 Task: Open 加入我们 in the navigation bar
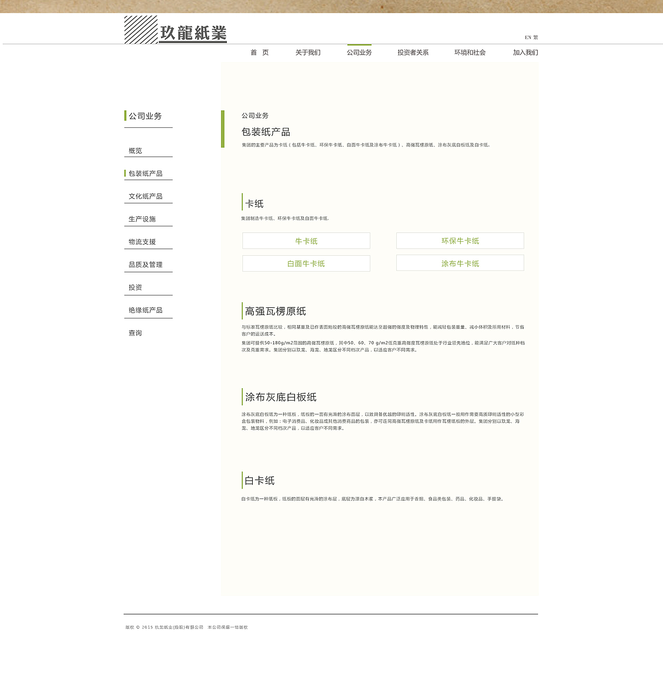pyautogui.click(x=525, y=53)
